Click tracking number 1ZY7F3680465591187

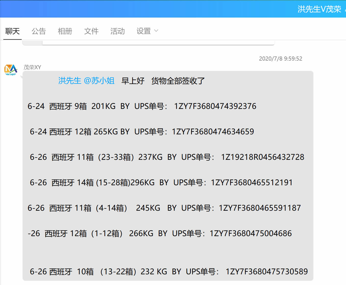click(260, 208)
